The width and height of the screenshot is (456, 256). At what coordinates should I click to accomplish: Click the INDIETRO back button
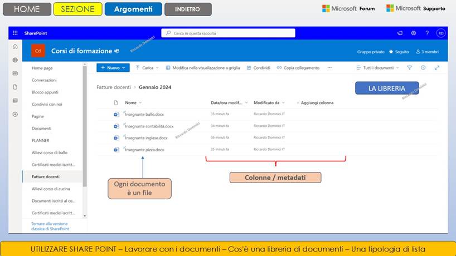[x=188, y=9]
